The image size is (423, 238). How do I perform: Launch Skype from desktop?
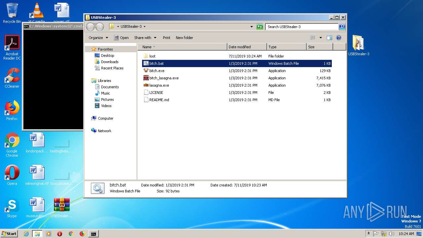12,208
